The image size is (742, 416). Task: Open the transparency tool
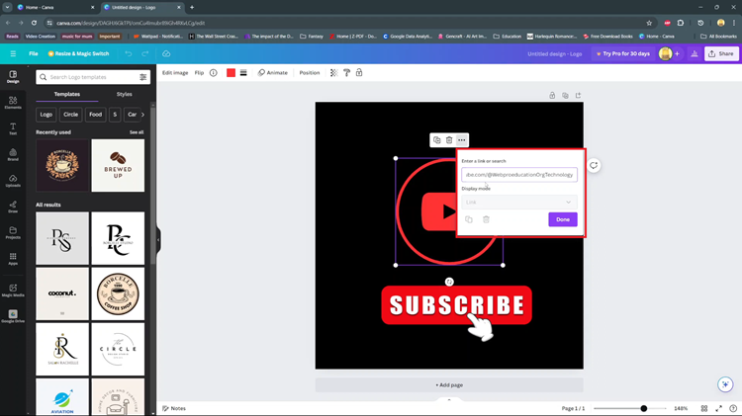[x=333, y=73]
